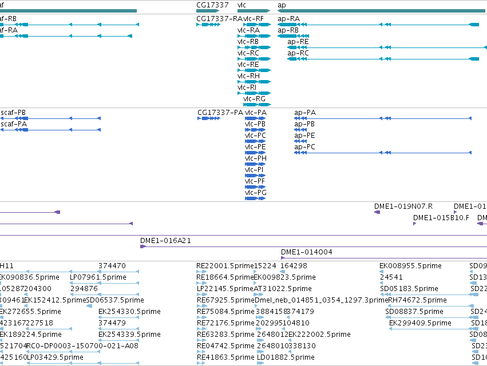Select the CG17337 gene bar
The height and width of the screenshot is (366, 487).
coord(208,11)
